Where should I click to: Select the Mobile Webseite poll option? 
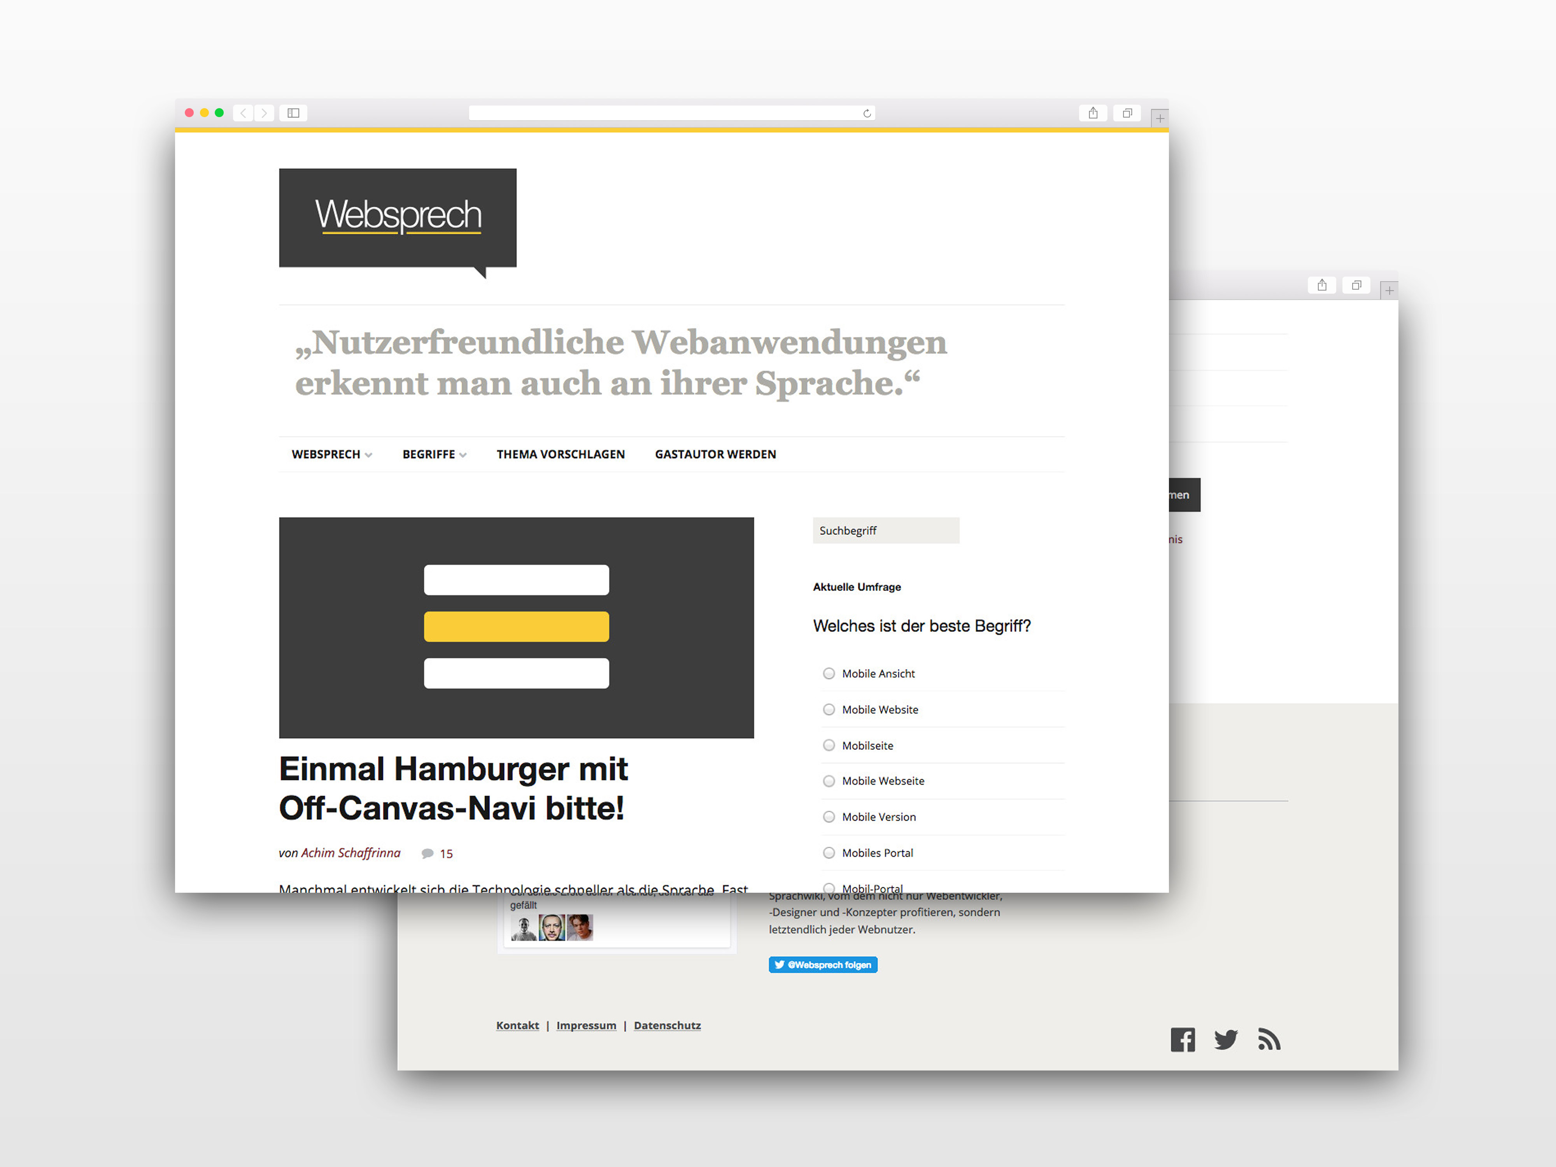point(829,781)
